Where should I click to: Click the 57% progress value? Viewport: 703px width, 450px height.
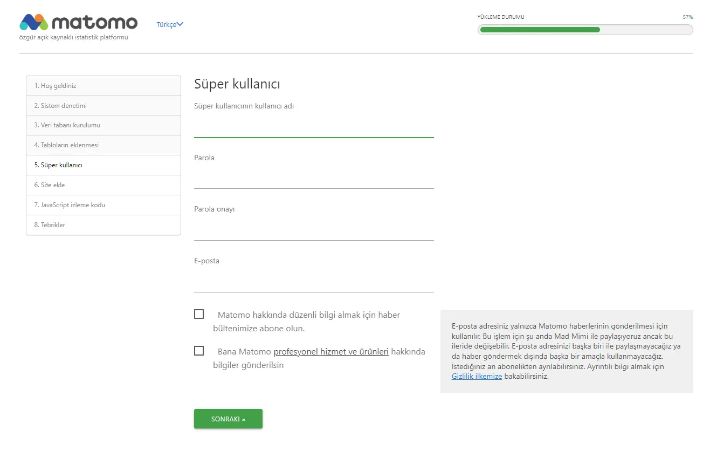coord(687,17)
